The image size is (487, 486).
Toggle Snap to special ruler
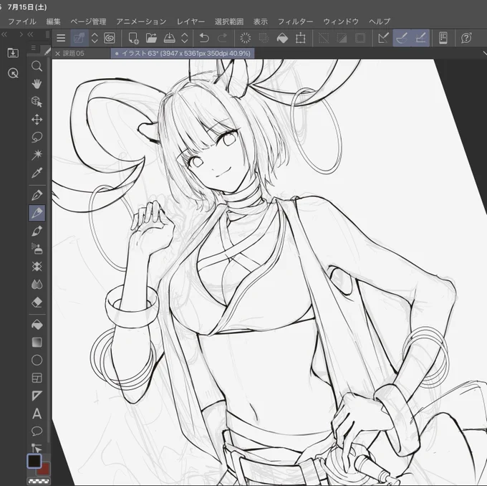tap(402, 38)
